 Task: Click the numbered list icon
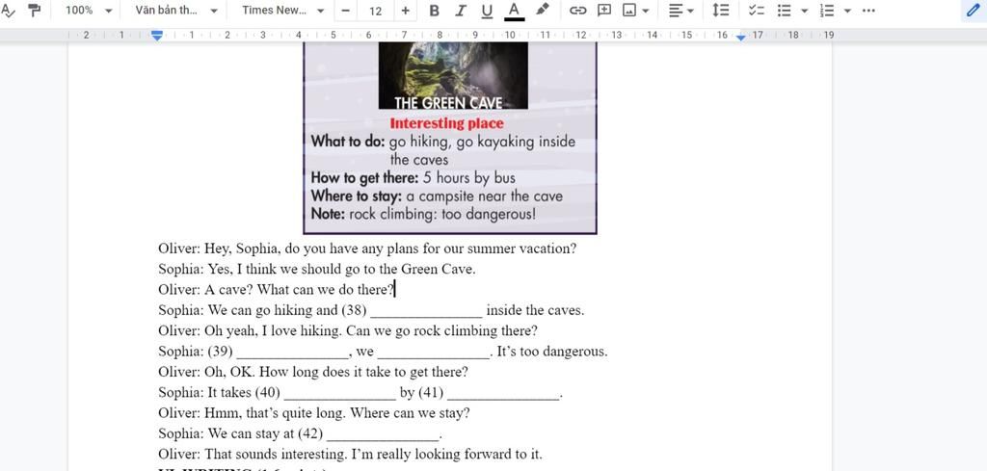pyautogui.click(x=828, y=11)
